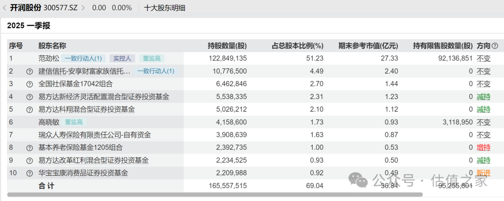Open shareholder 范劲松 details
504x201 pixels.
(x=49, y=59)
